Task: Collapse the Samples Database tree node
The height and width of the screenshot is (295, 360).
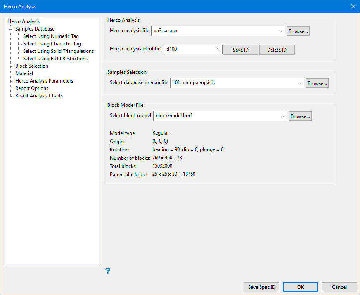Action: tap(10, 29)
